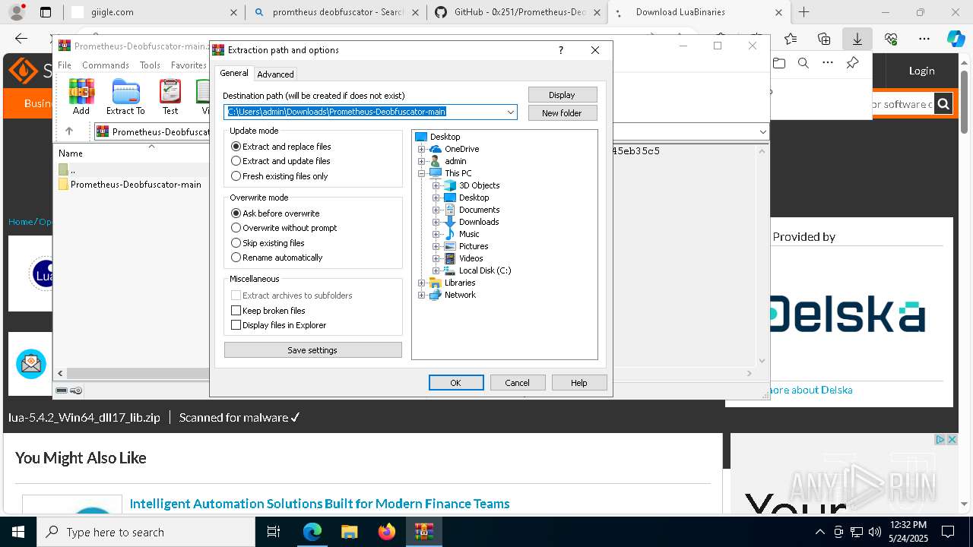Go up one level using the arrow icon
Image resolution: width=973 pixels, height=547 pixels.
tap(69, 131)
